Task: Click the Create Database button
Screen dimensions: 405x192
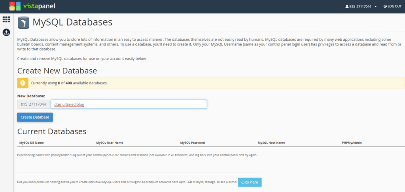Action: pyautogui.click(x=35, y=117)
